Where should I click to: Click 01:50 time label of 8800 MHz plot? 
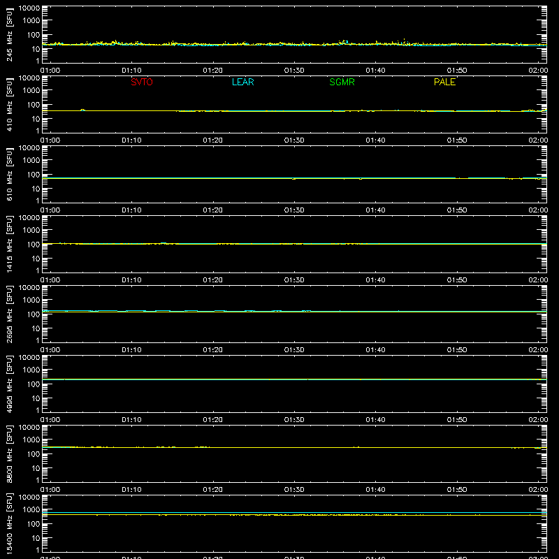pos(457,490)
